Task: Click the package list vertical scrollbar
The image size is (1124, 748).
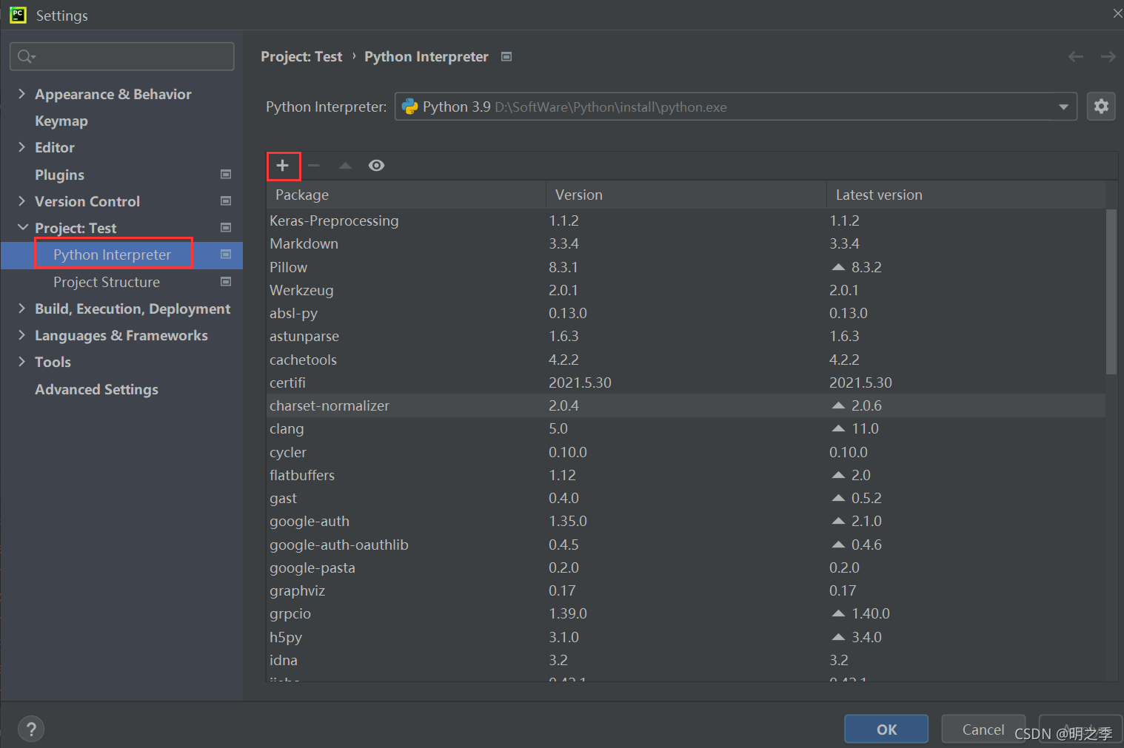Action: click(x=1111, y=292)
